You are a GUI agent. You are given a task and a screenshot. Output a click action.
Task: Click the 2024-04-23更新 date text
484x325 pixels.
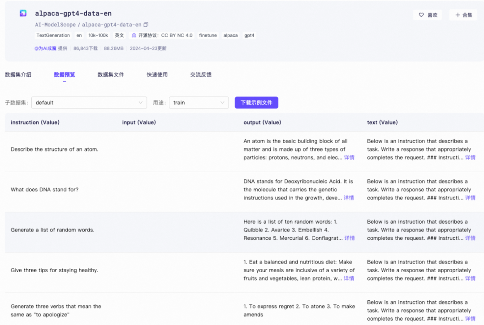148,48
